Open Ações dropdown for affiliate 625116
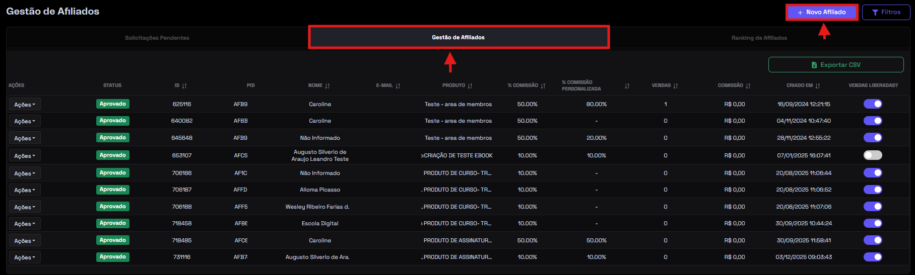This screenshot has width=915, height=275. [x=25, y=105]
